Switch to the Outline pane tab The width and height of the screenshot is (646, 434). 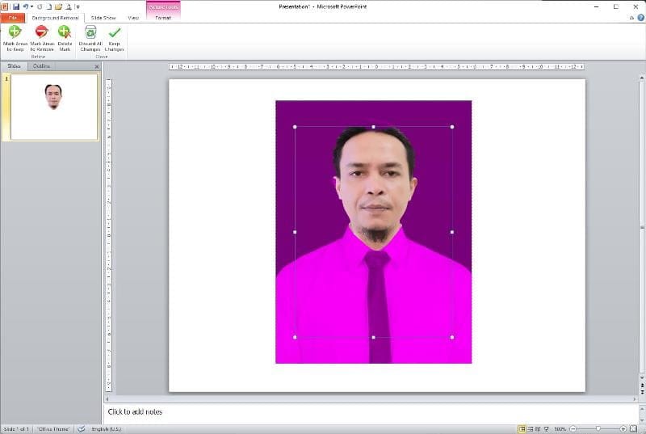pos(41,66)
